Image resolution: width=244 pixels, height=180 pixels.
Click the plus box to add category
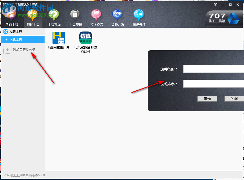tap(7, 50)
